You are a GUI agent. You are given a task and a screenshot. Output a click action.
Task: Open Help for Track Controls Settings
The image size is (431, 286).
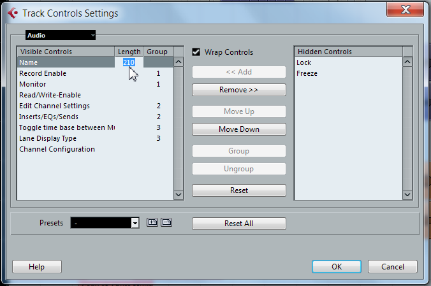pos(37,266)
